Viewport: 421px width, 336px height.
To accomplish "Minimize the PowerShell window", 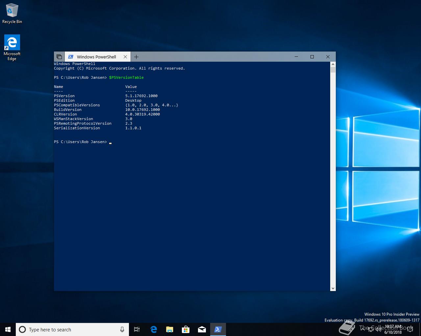I will 296,57.
